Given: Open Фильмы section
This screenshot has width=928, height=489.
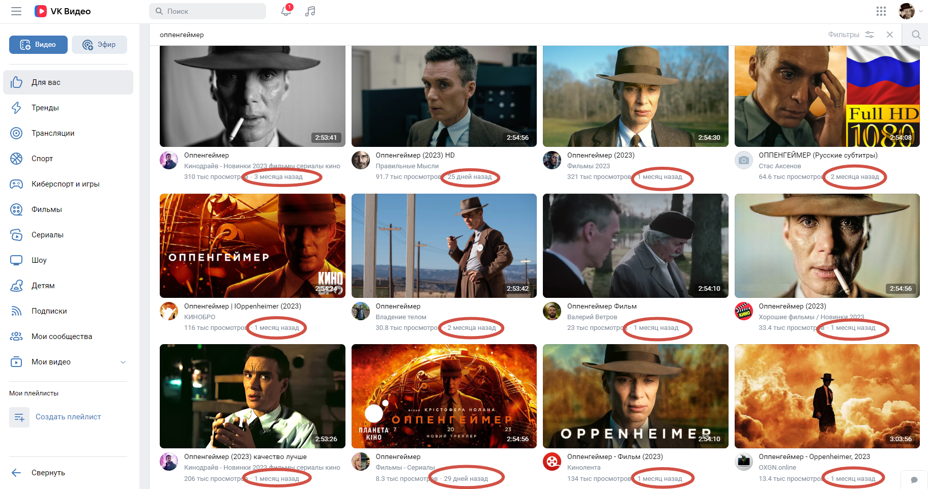Looking at the screenshot, I should [x=68, y=209].
